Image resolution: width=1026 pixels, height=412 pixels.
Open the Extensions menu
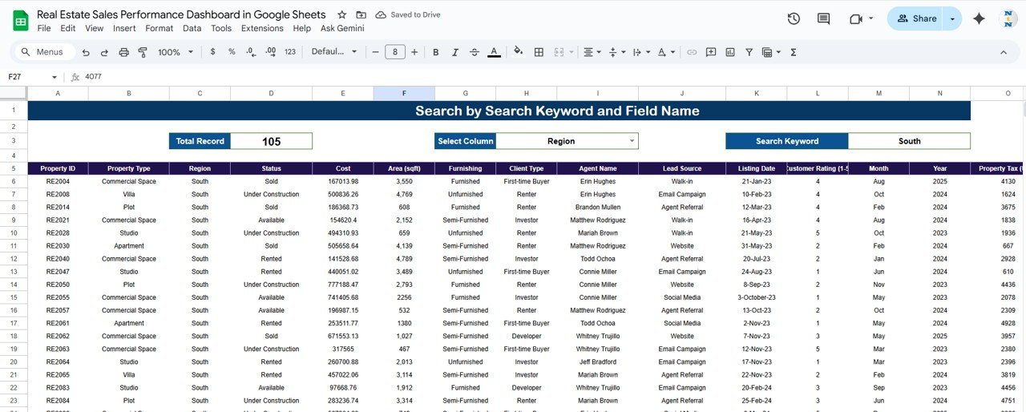coord(262,28)
